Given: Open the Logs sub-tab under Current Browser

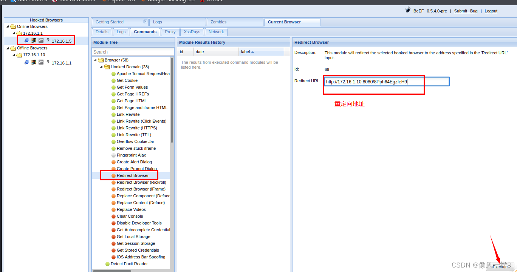Looking at the screenshot, I should coord(121,32).
